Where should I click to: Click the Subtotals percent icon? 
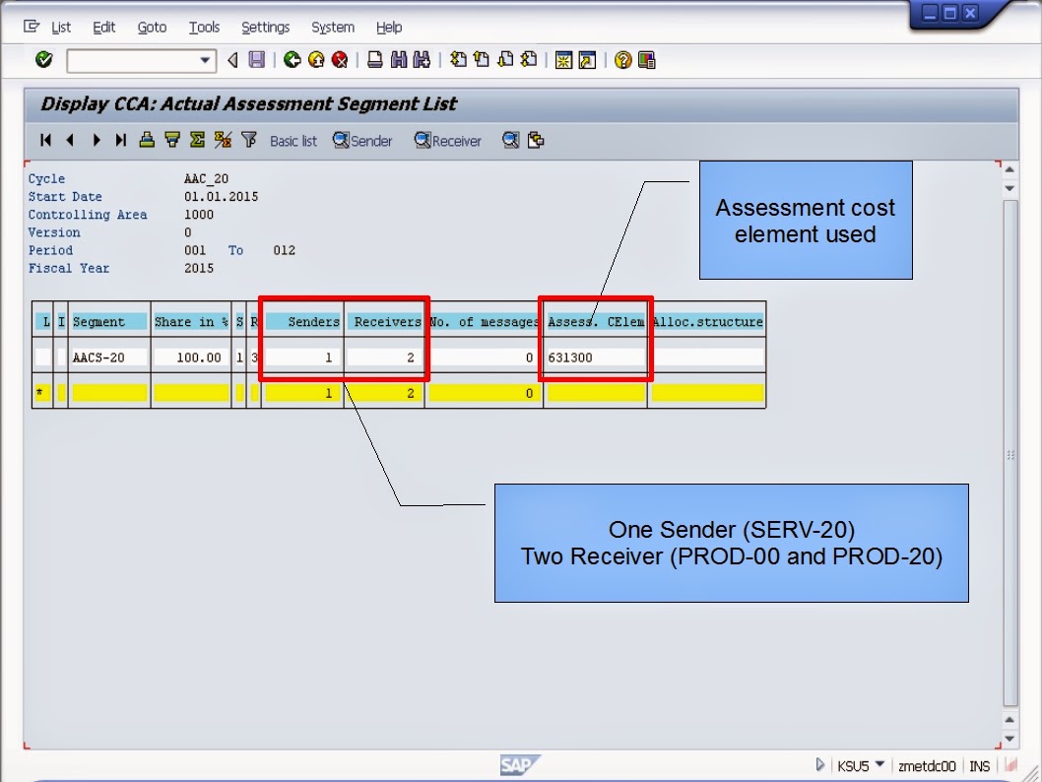tap(223, 140)
